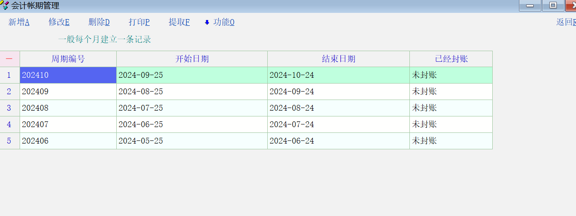
Task: Click 返回R to go back
Action: click(x=566, y=22)
